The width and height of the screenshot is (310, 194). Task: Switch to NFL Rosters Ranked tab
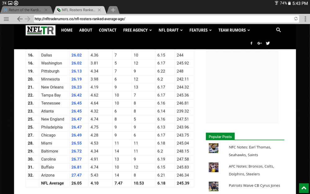click(x=78, y=10)
